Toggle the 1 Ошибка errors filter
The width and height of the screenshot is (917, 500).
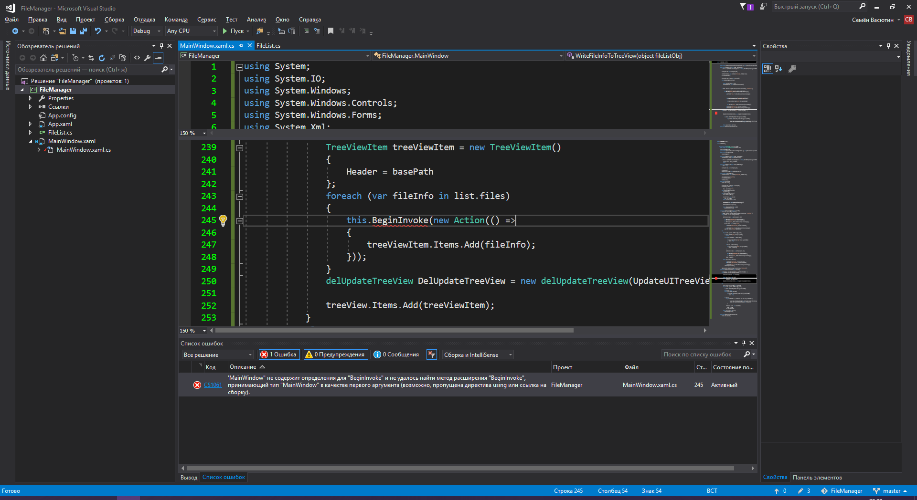click(x=279, y=354)
